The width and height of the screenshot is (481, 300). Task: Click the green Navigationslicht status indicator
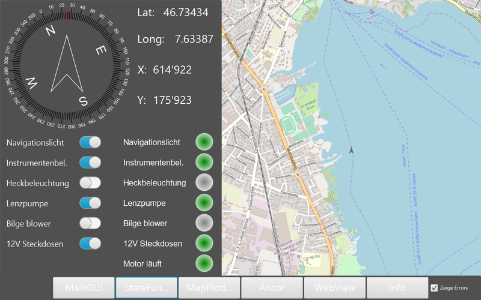click(x=205, y=142)
